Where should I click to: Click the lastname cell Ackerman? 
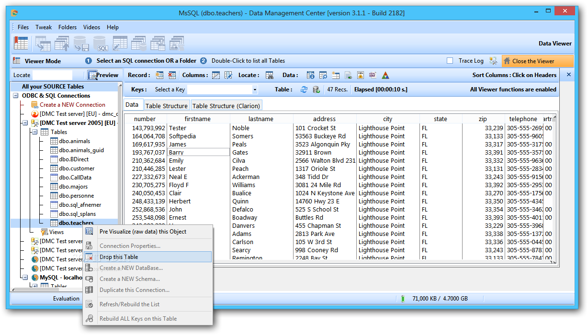click(261, 177)
